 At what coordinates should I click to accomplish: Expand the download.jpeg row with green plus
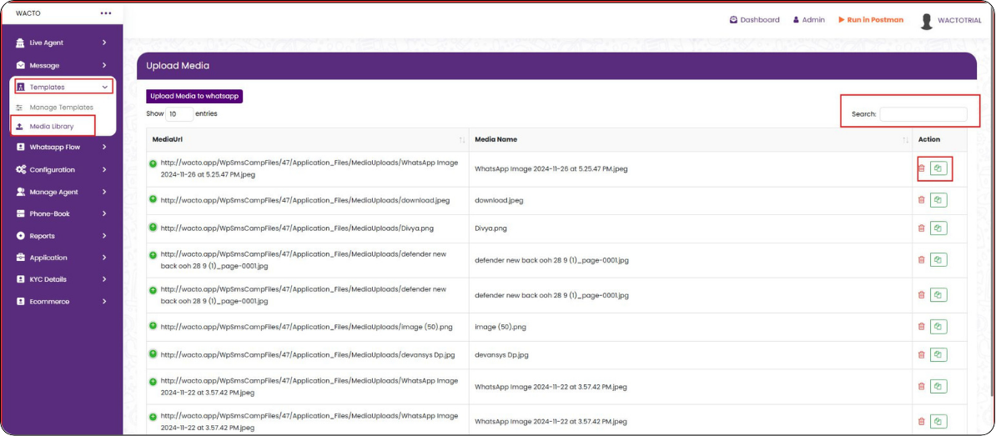153,199
